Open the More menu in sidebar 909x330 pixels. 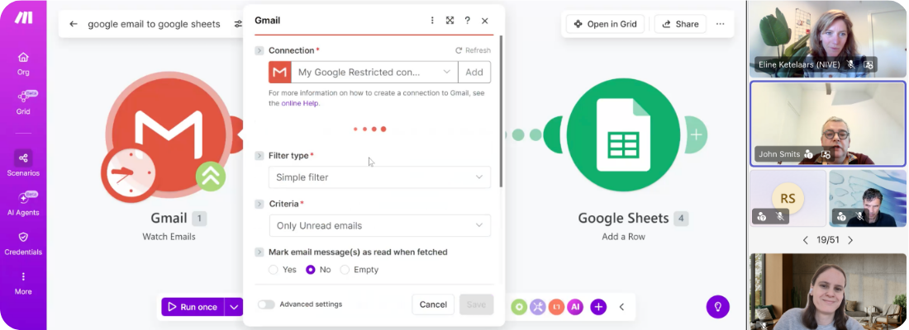[23, 283]
